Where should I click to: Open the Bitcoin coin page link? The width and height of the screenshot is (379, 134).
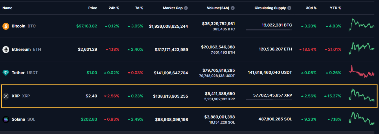click(x=24, y=26)
